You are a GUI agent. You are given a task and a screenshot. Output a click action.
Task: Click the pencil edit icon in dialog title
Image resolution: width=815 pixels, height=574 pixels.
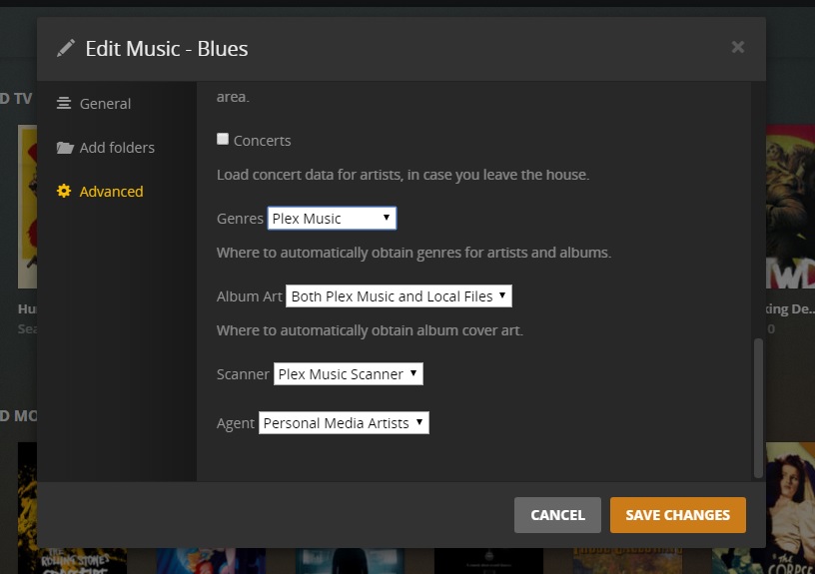point(66,48)
